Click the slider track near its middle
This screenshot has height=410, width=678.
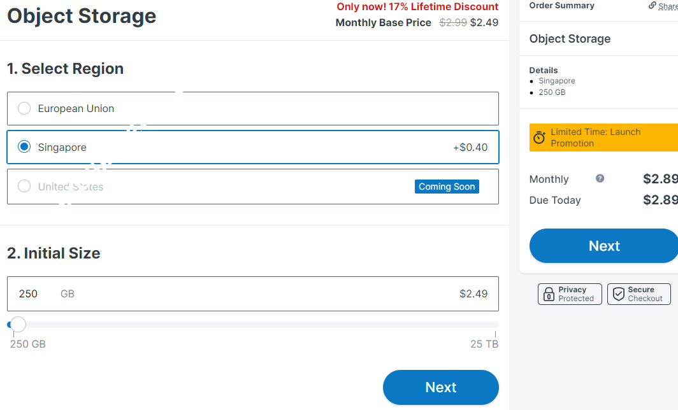tap(255, 325)
